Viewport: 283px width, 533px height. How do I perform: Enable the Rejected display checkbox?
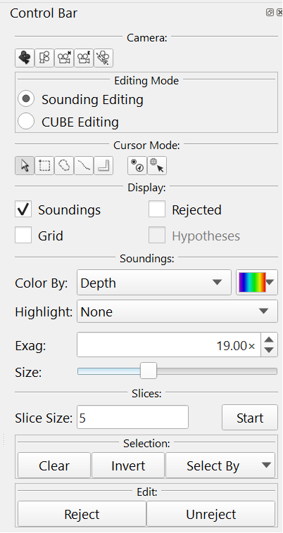point(157,209)
